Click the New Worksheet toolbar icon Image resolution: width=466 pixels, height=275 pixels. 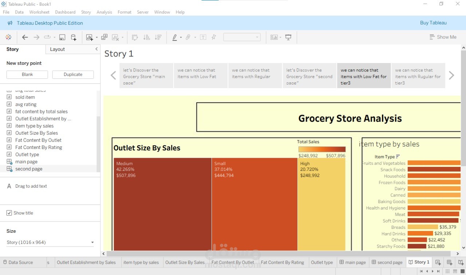click(x=88, y=37)
